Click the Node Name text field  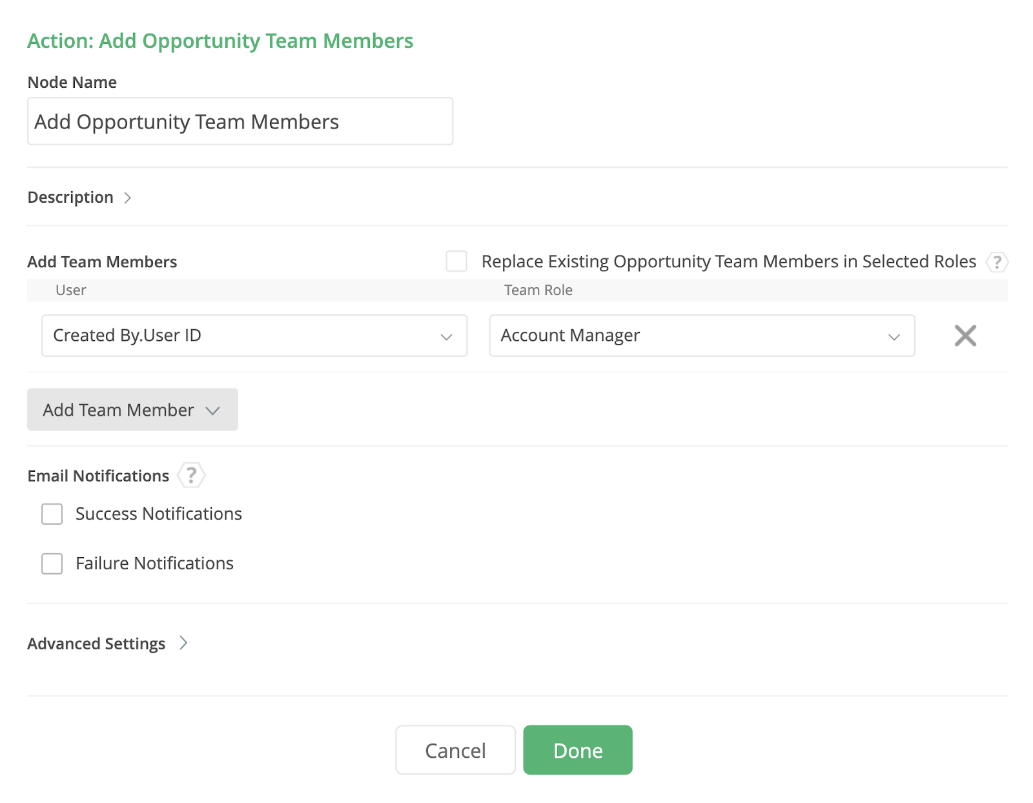click(240, 121)
